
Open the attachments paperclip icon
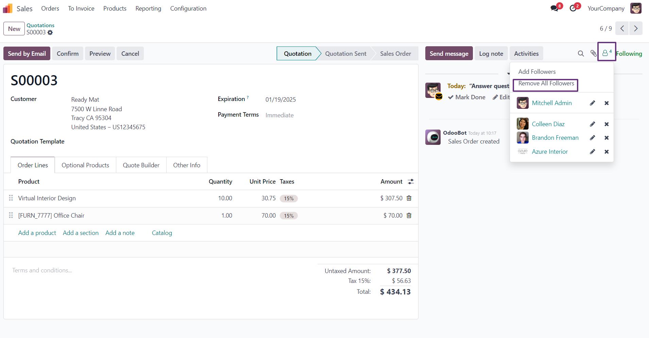pyautogui.click(x=593, y=53)
